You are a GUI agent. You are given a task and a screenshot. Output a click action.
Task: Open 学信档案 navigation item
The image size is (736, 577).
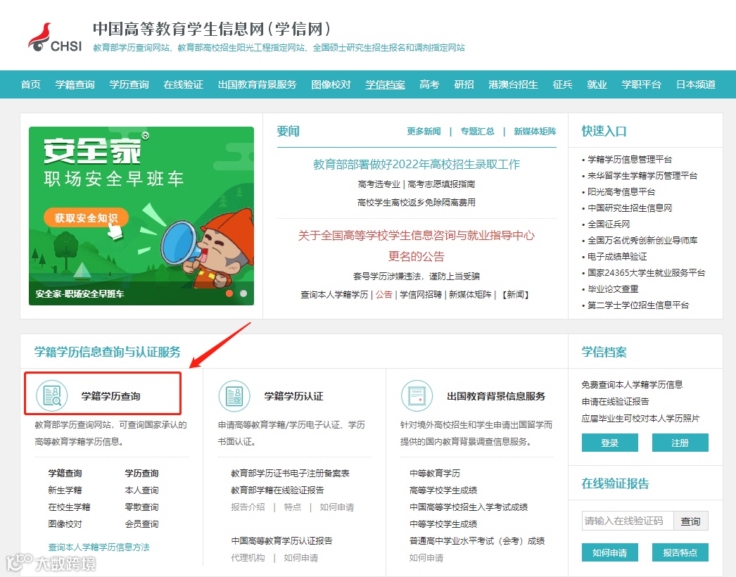[x=386, y=84]
